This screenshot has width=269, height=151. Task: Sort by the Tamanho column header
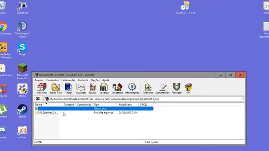[67, 104]
